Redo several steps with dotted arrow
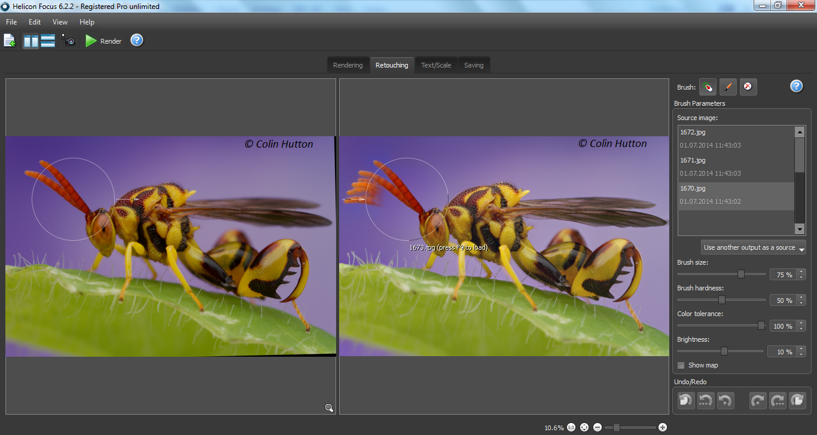The height and width of the screenshot is (435, 817). coord(778,400)
